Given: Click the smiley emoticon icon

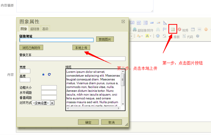Looking at the screenshot, I should tap(206, 30).
